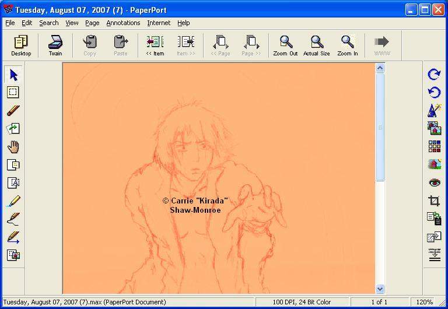Click '100 DPI, 24 Bit Color' status text
The height and width of the screenshot is (309, 448).
tap(302, 302)
